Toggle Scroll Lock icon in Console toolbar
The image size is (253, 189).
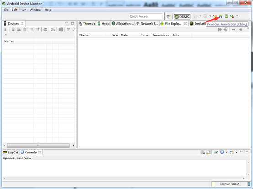[208, 152]
